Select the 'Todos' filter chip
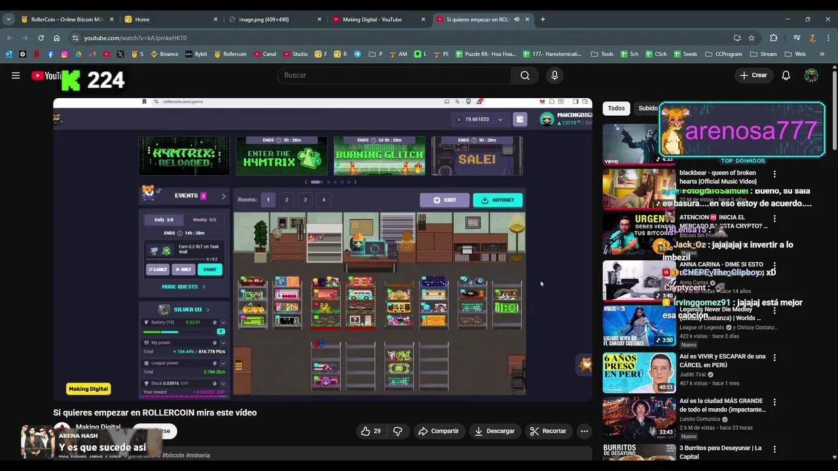Image resolution: width=838 pixels, height=471 pixels. (x=616, y=108)
